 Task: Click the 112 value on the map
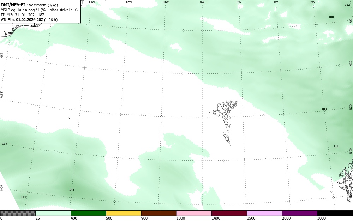(x=347, y=5)
